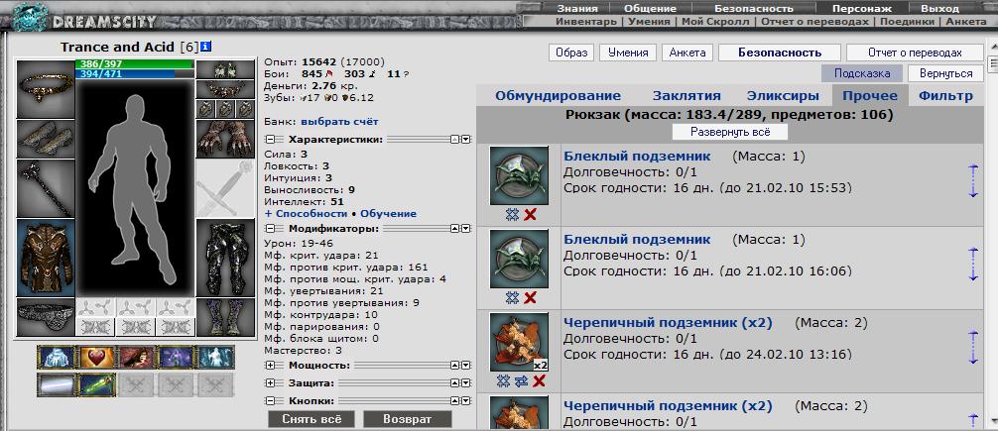Click the heart effect icon
Screen dimensions: 998x431
pos(97,358)
